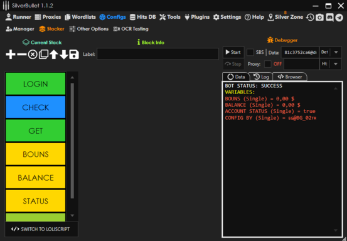
Task: Click block list scroll up arrow
Action: pyautogui.click(x=72, y=77)
